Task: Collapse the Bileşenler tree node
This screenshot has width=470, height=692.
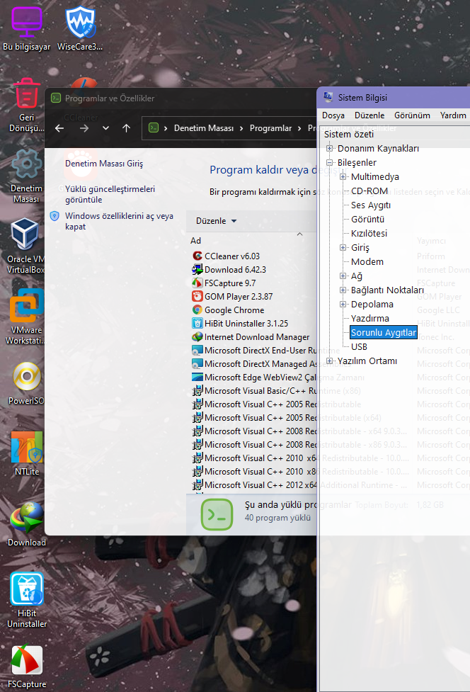Action: tap(329, 162)
